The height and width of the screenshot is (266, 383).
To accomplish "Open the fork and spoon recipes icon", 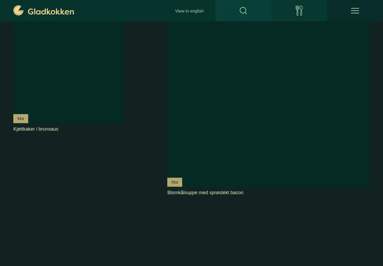I will pyautogui.click(x=299, y=11).
